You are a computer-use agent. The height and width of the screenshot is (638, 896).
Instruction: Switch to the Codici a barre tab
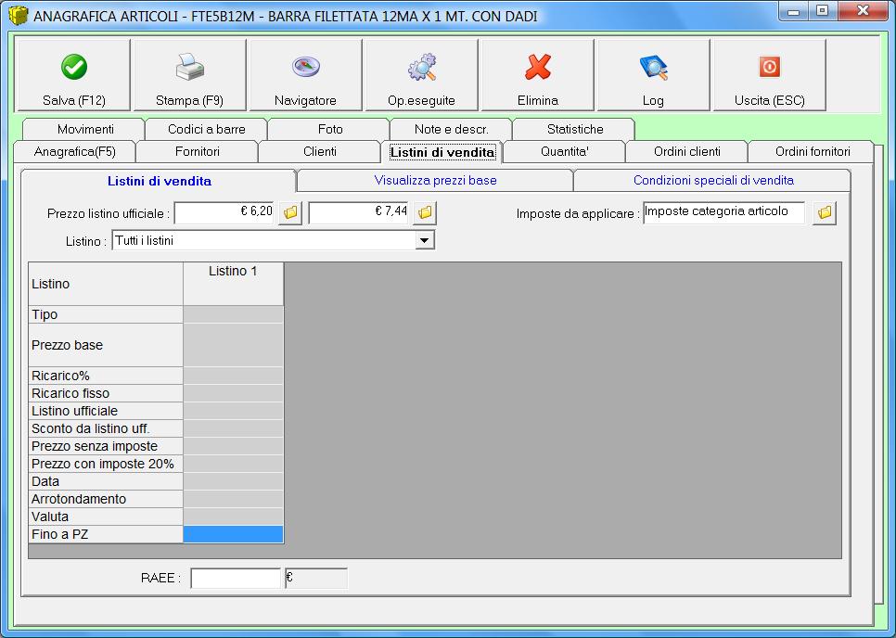[x=206, y=129]
